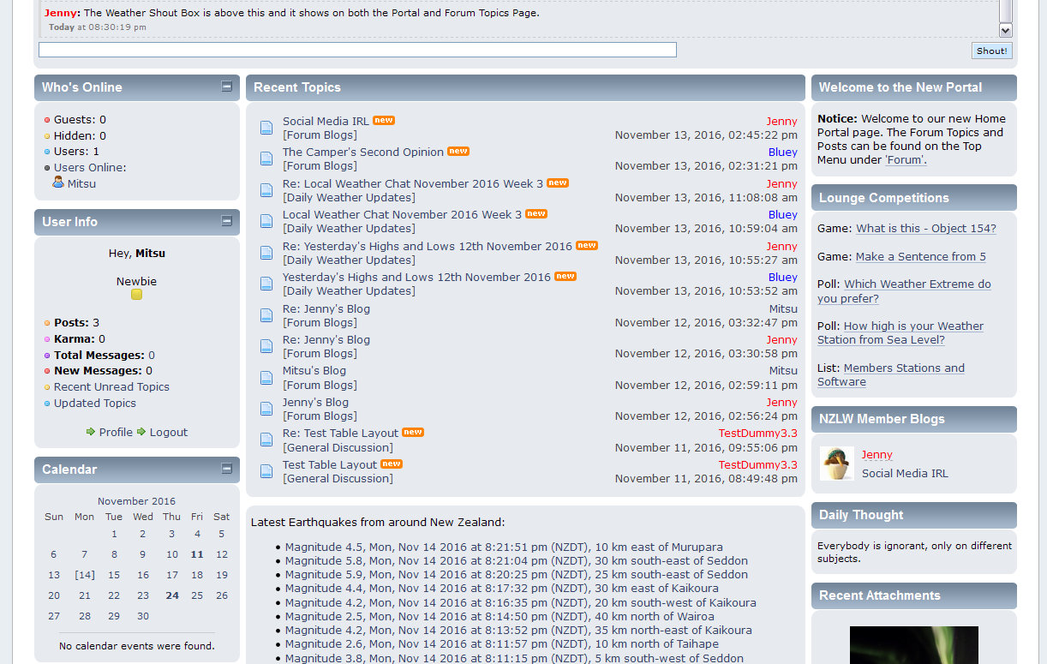Click the yellow Newbie rank star icon
This screenshot has width=1047, height=664.
coord(136,295)
